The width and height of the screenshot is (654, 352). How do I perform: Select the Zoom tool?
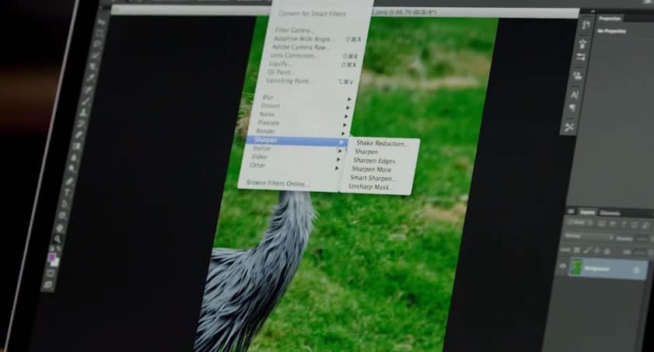point(58,239)
